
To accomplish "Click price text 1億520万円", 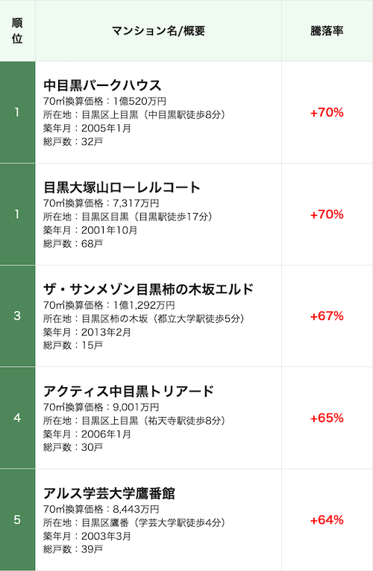I will click(140, 101).
